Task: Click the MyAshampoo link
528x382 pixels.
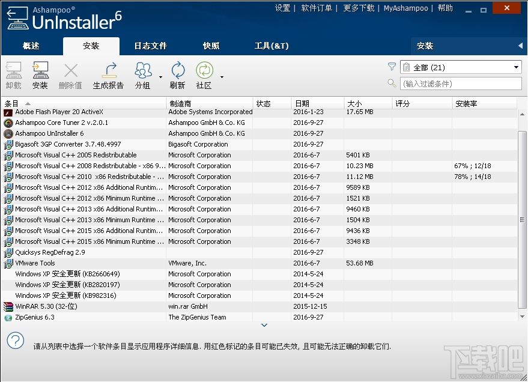Action: (406, 8)
